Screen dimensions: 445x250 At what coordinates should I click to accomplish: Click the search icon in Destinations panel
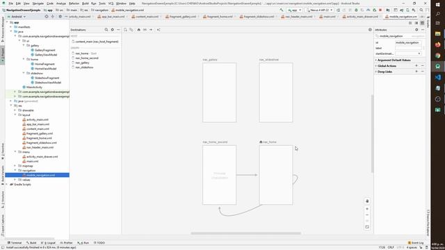[x=106, y=30]
